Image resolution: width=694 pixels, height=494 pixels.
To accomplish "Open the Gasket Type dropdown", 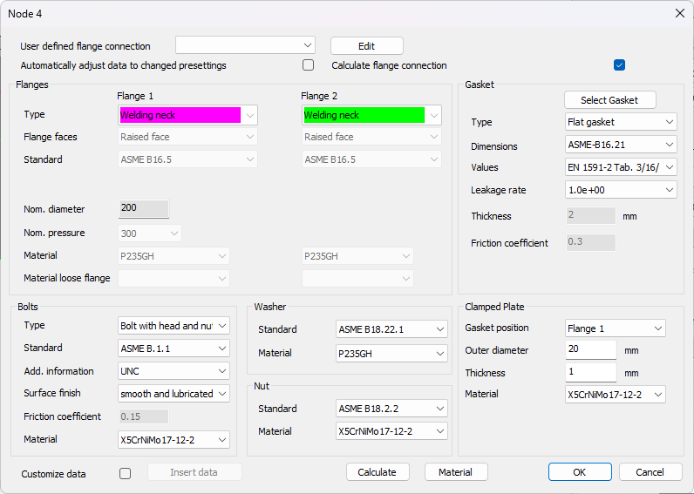I will [621, 122].
